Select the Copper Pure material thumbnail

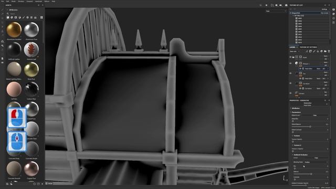click(x=31, y=169)
